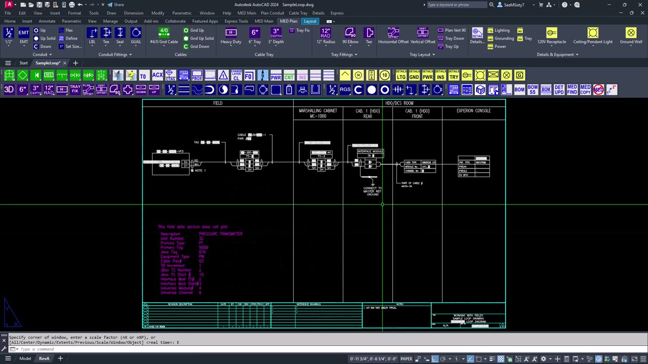Image resolution: width=648 pixels, height=364 pixels.
Task: Click the Tray Up button
Action: point(448,47)
